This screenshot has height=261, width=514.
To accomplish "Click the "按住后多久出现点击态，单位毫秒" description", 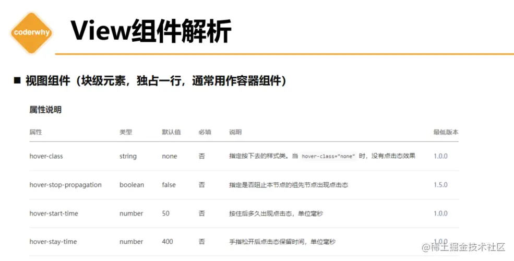I will click(276, 213).
